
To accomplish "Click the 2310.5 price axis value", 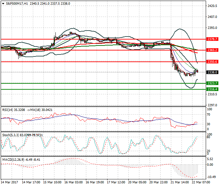I will pyautogui.click(x=212, y=94).
